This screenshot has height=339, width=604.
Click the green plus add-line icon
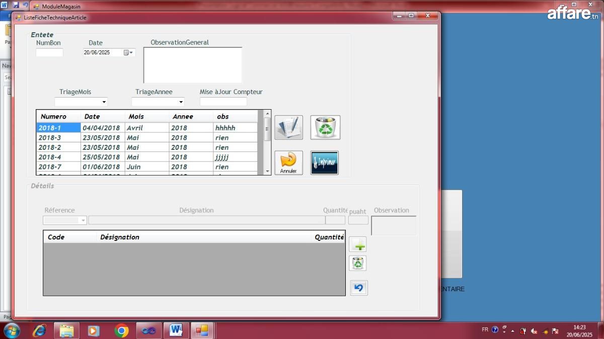[358, 244]
